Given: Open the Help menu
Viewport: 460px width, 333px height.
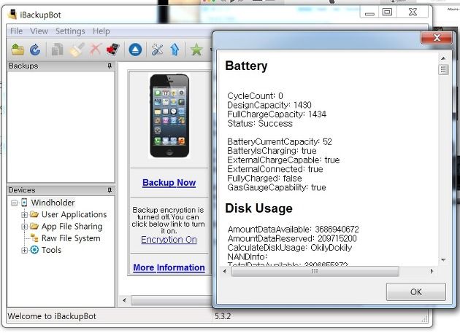Looking at the screenshot, I should point(101,31).
